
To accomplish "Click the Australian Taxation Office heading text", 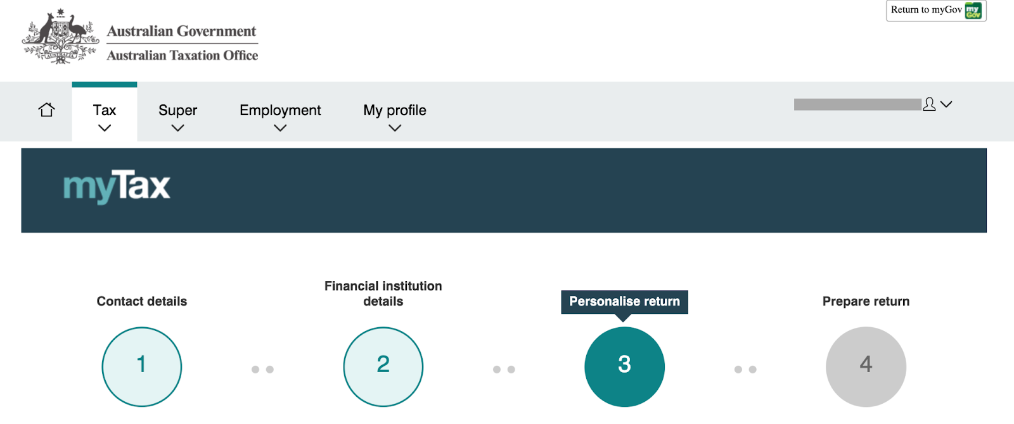I will (183, 56).
